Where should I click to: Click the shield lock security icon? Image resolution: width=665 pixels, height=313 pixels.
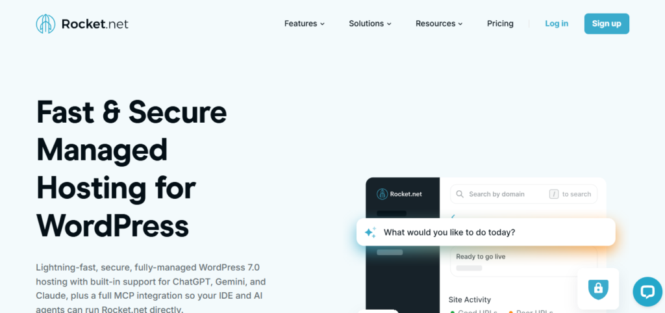598,289
